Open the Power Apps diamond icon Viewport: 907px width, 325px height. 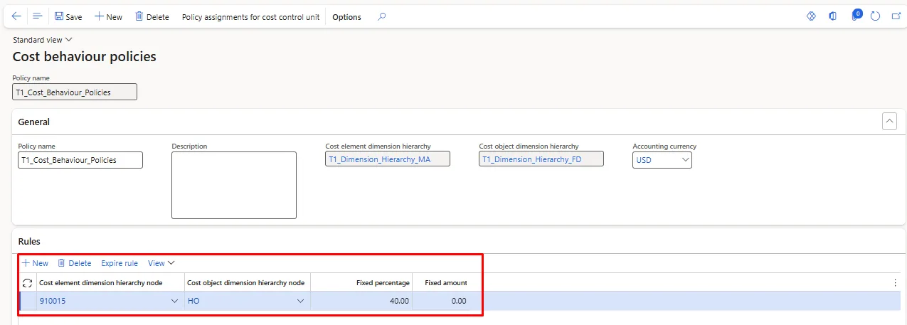point(811,16)
